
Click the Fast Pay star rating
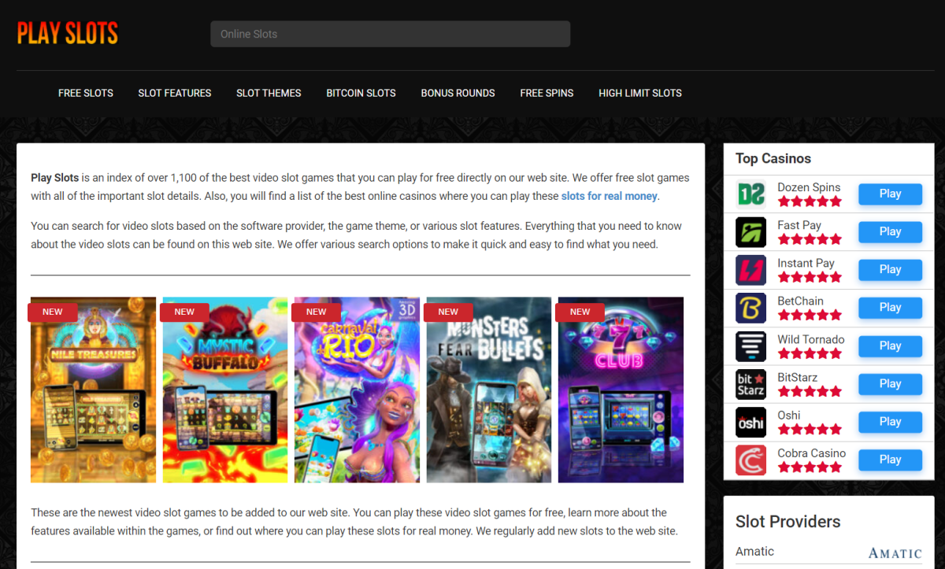(x=810, y=239)
